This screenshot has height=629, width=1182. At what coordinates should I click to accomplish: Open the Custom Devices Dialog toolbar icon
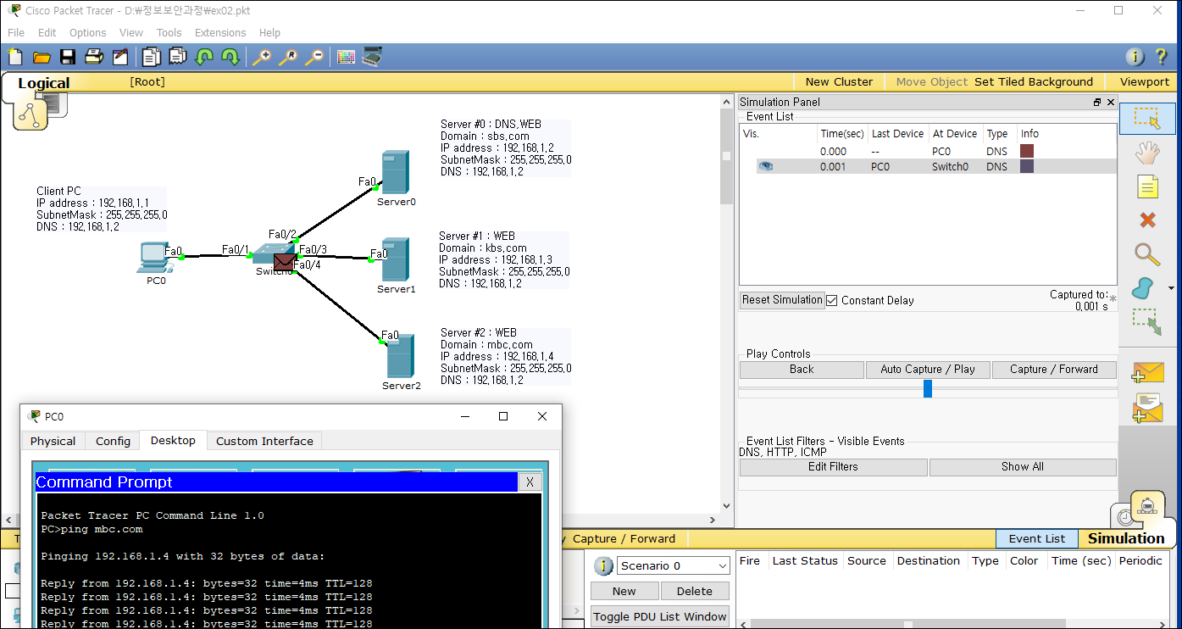[x=372, y=57]
